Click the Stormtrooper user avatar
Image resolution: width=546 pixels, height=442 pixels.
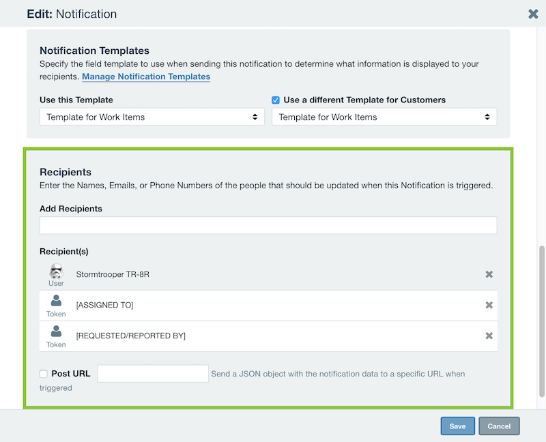(56, 271)
